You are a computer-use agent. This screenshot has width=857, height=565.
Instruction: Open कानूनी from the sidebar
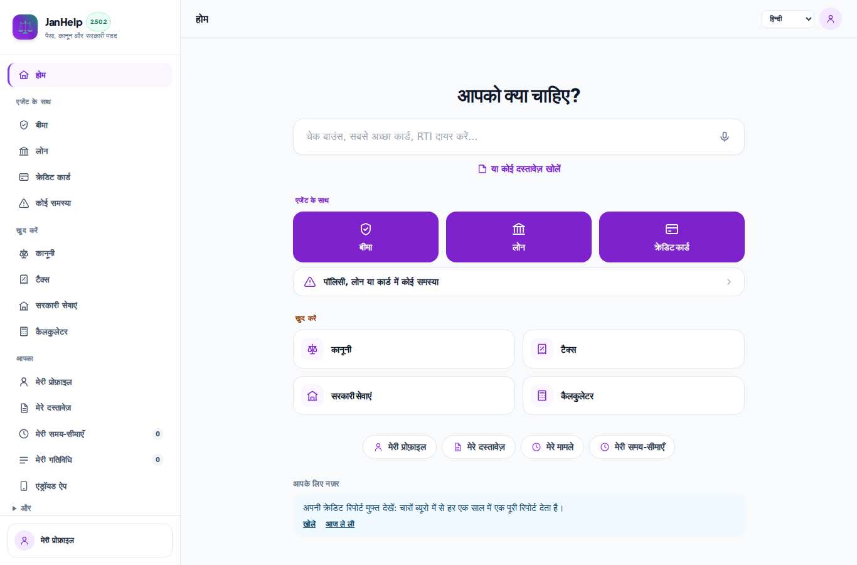point(90,254)
